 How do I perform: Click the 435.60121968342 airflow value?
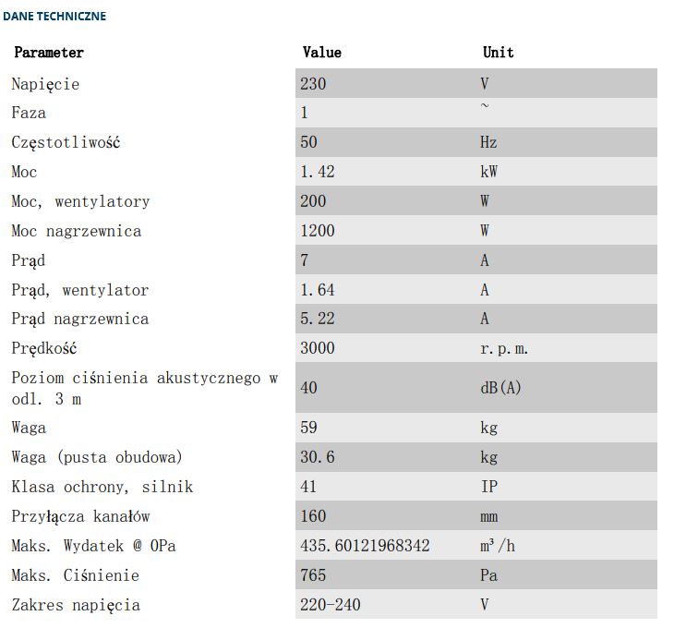[365, 546]
